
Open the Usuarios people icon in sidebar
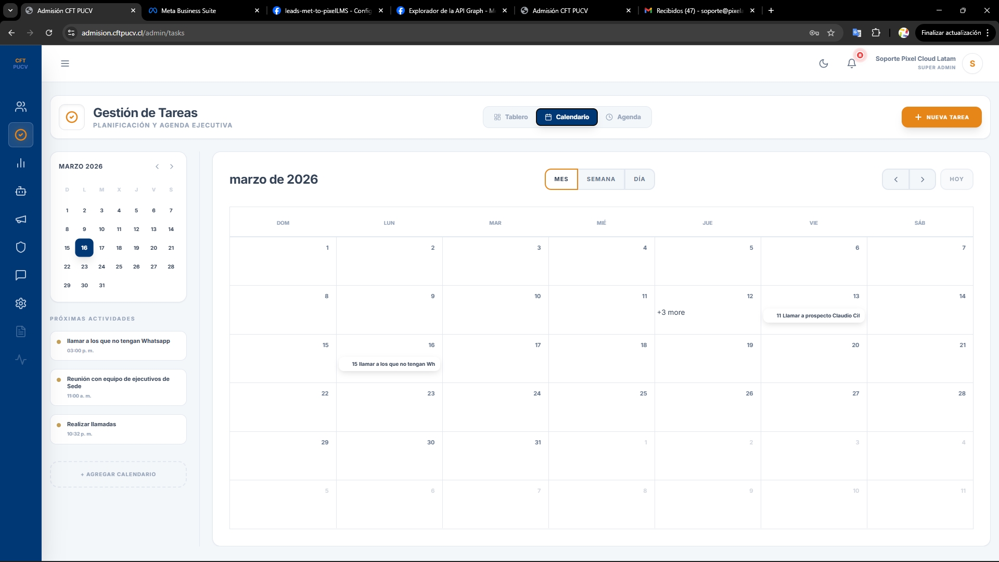[x=21, y=107]
